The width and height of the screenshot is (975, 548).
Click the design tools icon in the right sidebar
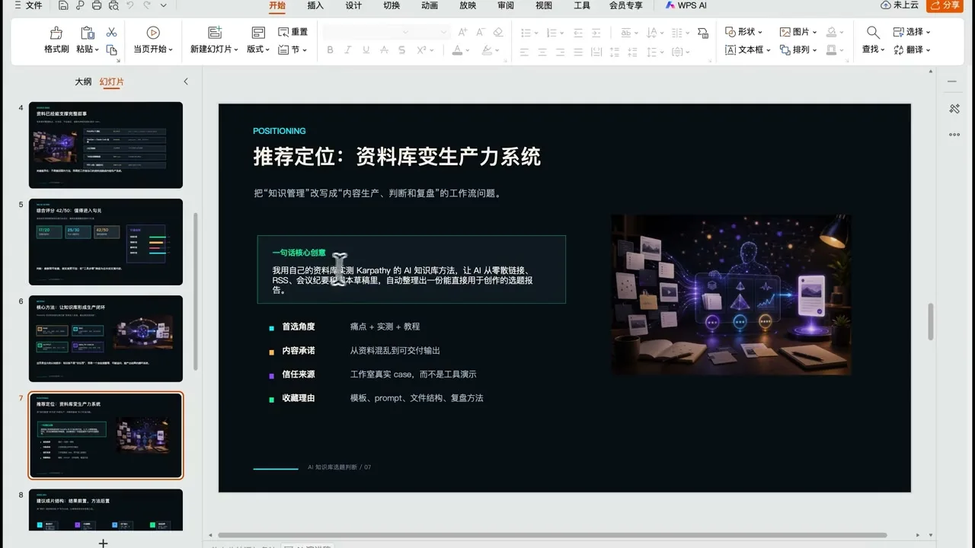click(x=954, y=109)
